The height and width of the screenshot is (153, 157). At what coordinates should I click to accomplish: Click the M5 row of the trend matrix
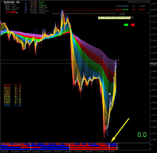tap(59, 146)
